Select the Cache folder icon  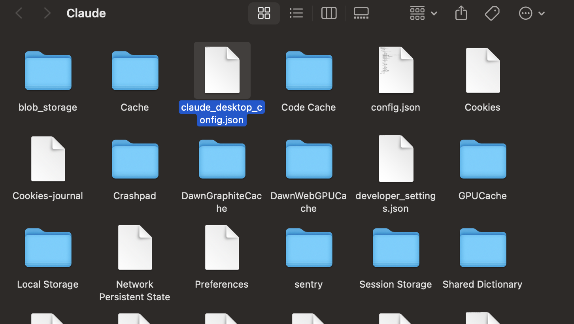(135, 71)
